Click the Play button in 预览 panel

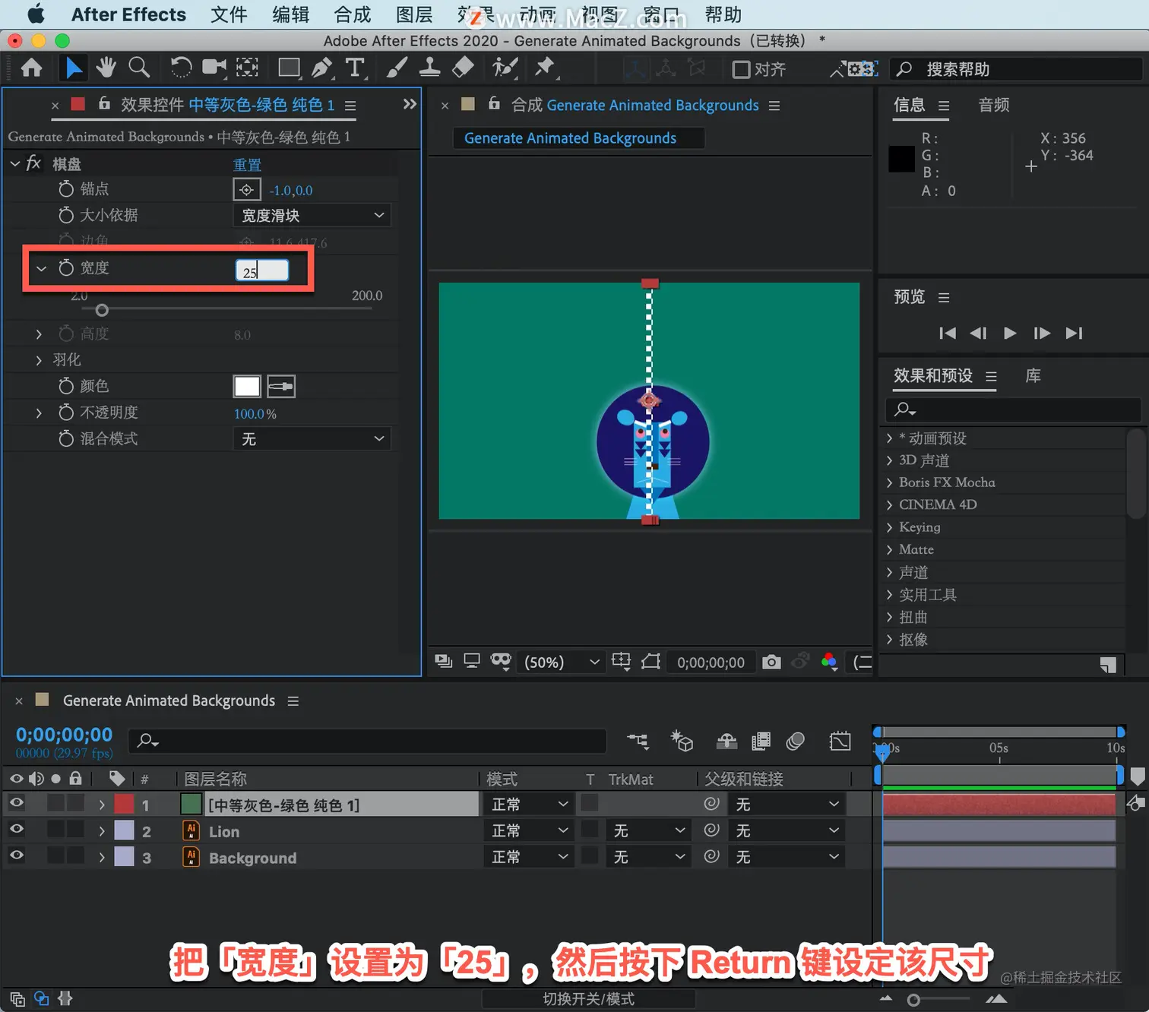point(1010,333)
